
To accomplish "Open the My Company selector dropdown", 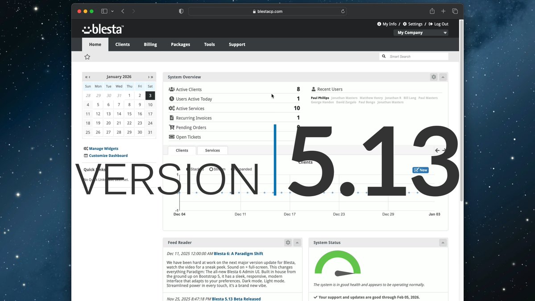I will coord(421,32).
